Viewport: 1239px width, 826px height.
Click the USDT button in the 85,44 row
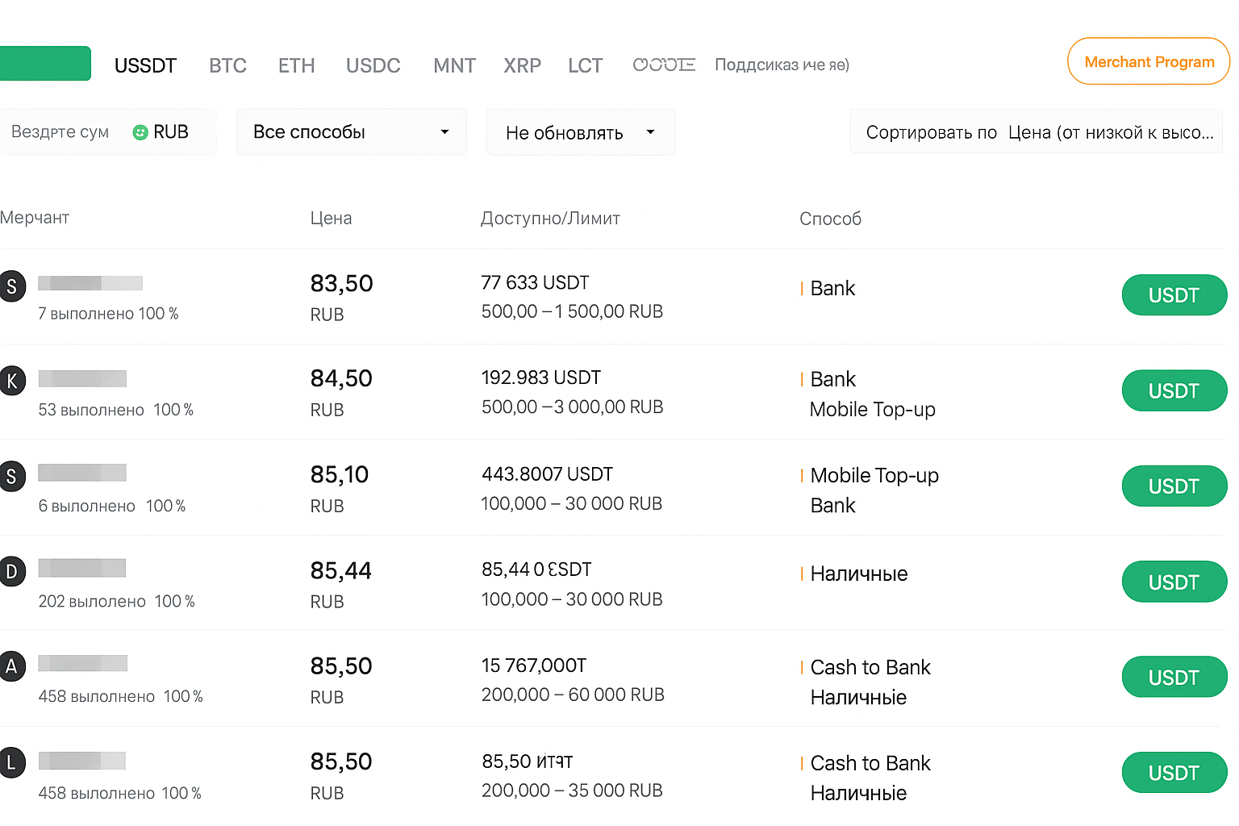coord(1174,582)
